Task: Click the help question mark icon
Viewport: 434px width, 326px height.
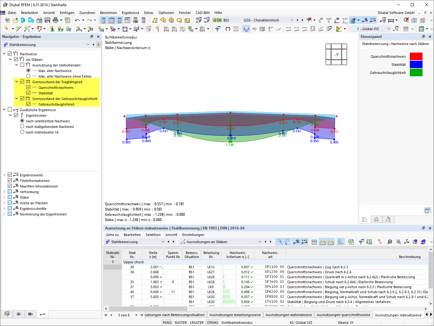Action: click(x=390, y=242)
